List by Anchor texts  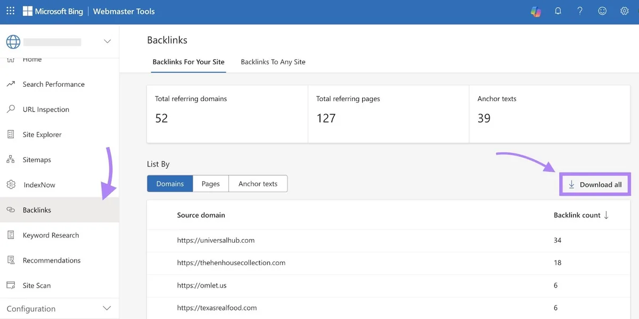click(x=258, y=184)
